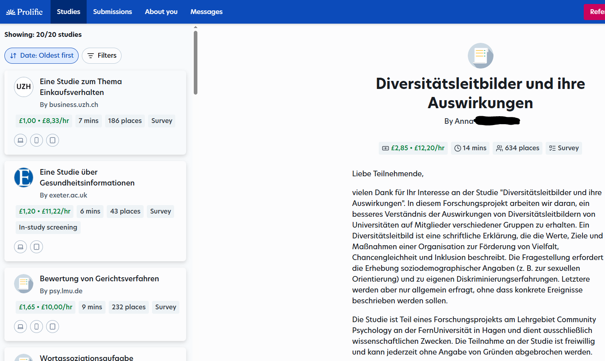Image resolution: width=605 pixels, height=361 pixels.
Task: Click the tablet device icon on the Gerichtsverfahren card
Action: (53, 327)
